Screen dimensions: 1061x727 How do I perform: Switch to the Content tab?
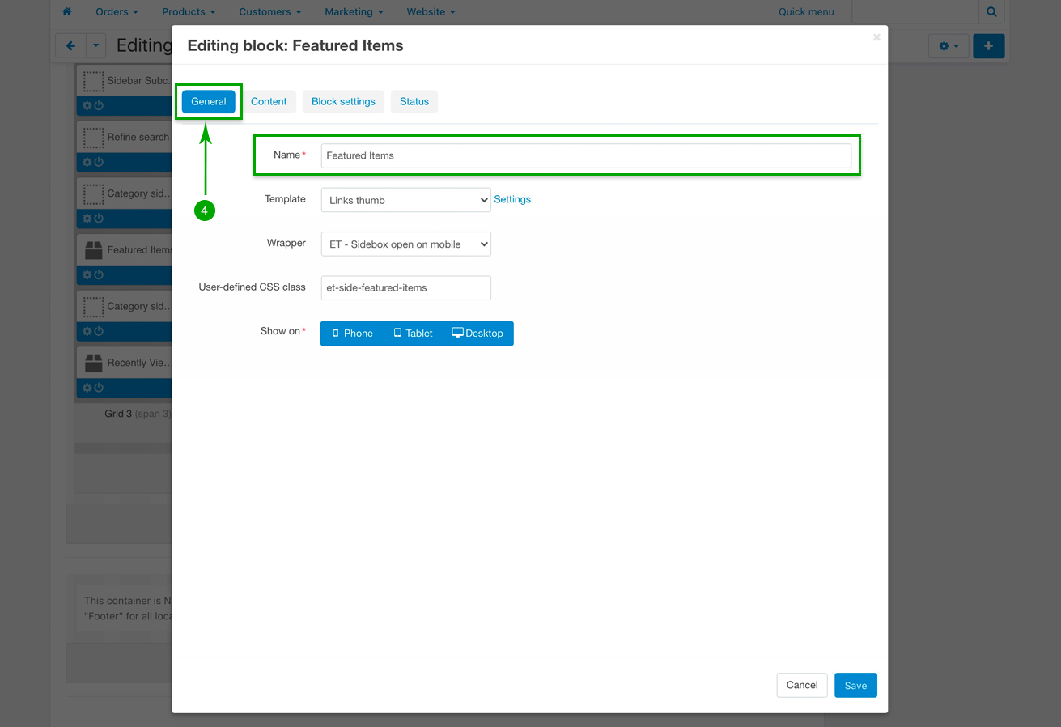[269, 102]
